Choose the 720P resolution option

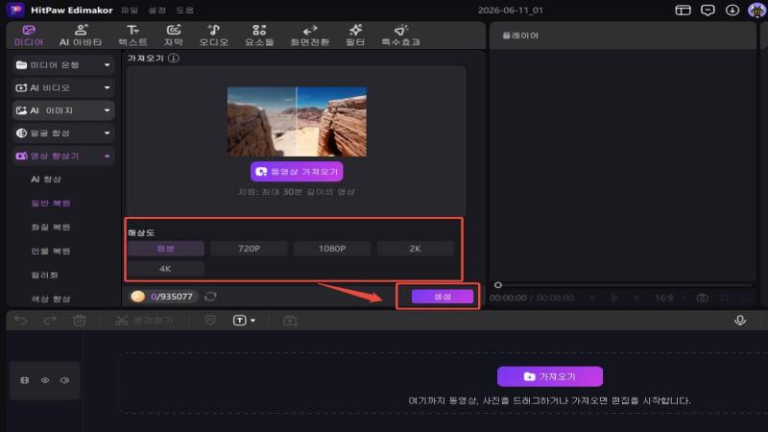(249, 249)
